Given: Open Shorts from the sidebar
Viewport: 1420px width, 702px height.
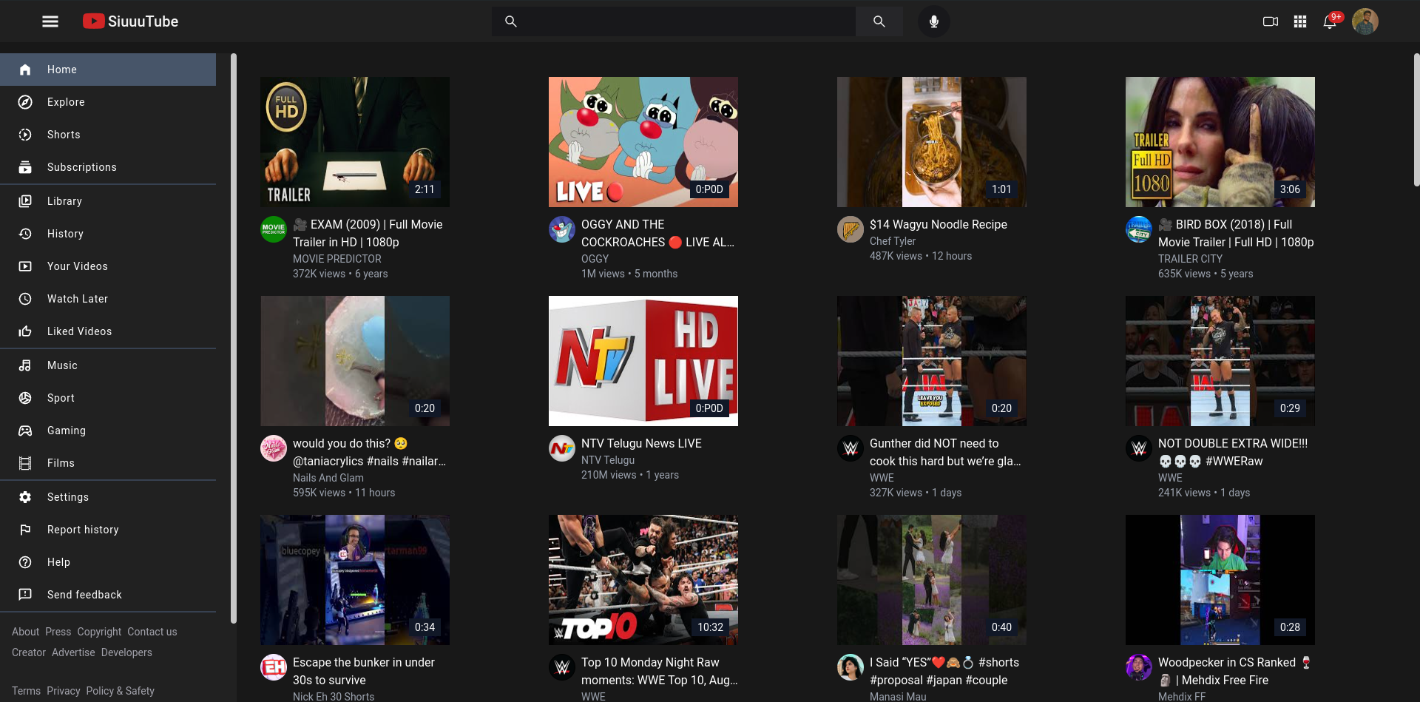Looking at the screenshot, I should (108, 135).
